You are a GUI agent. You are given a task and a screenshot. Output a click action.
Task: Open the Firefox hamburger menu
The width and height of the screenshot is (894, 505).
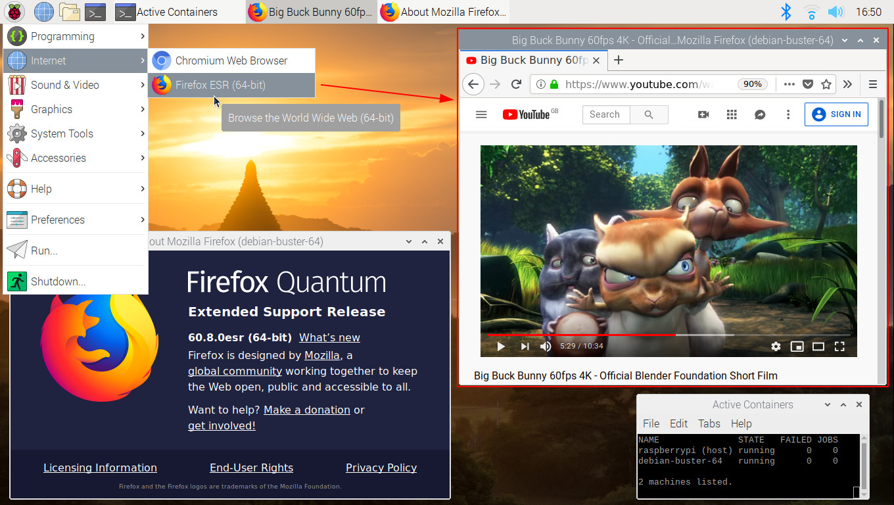[x=873, y=84]
